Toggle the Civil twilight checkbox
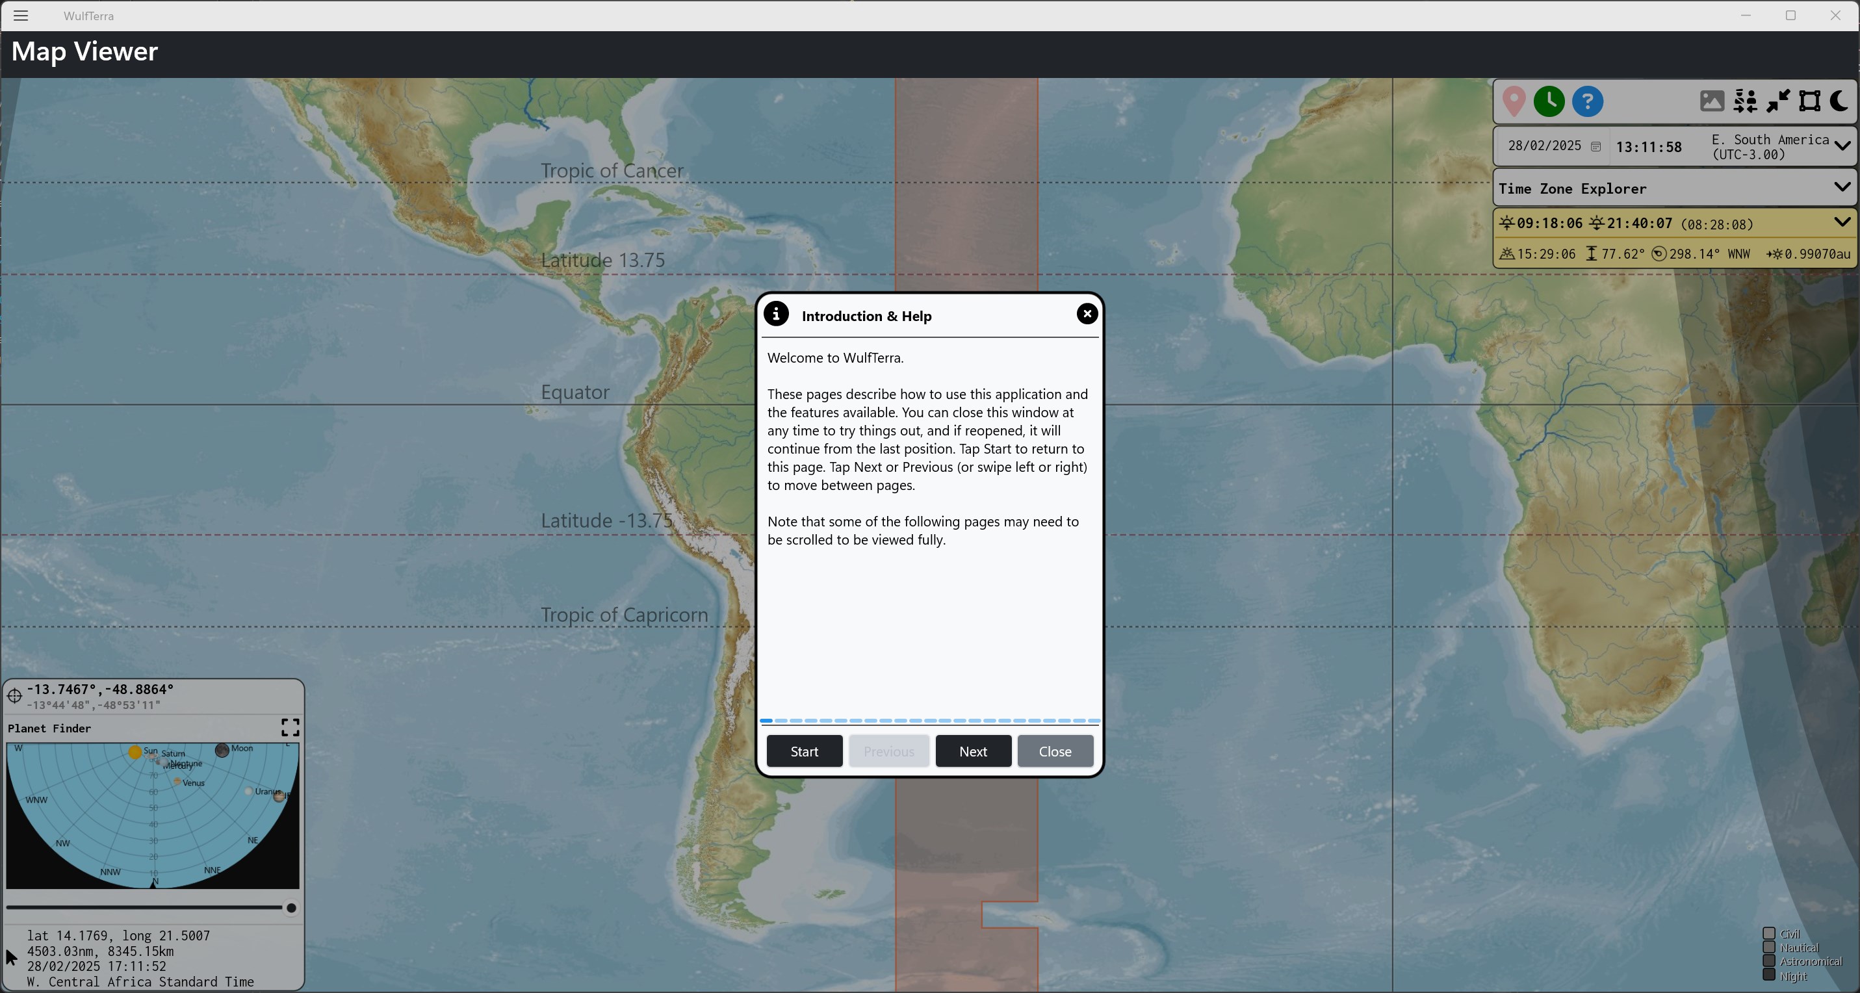 tap(1769, 933)
